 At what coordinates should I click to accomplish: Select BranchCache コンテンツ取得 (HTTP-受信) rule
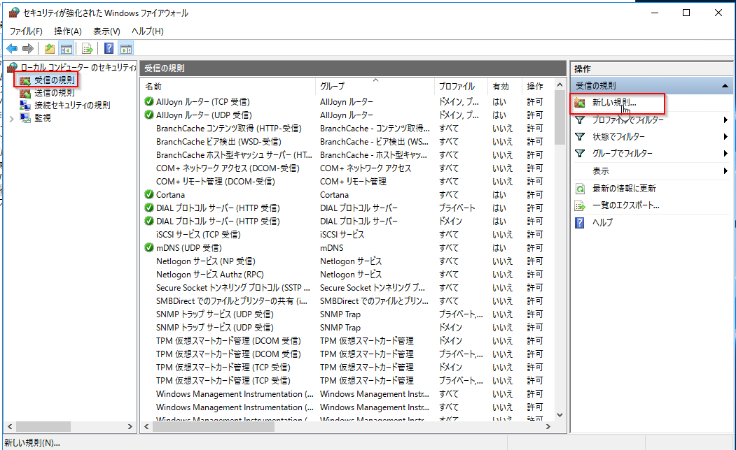pyautogui.click(x=347, y=129)
